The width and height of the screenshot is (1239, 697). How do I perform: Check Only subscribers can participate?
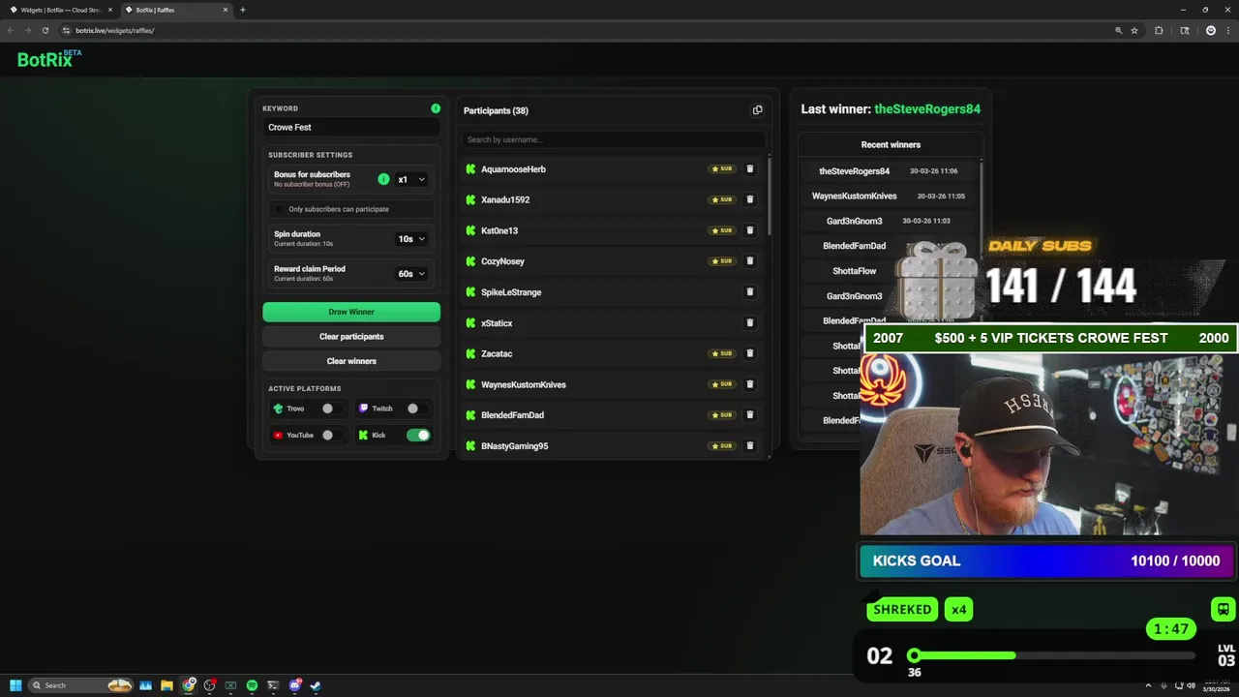[280, 209]
